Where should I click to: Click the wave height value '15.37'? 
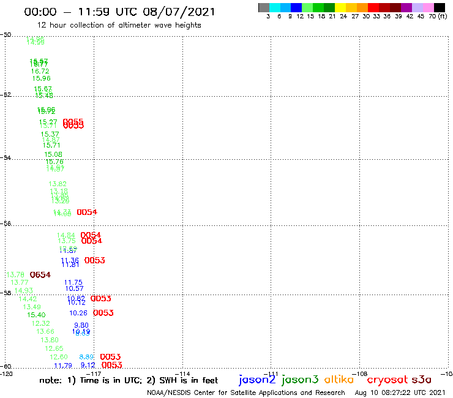click(x=50, y=134)
